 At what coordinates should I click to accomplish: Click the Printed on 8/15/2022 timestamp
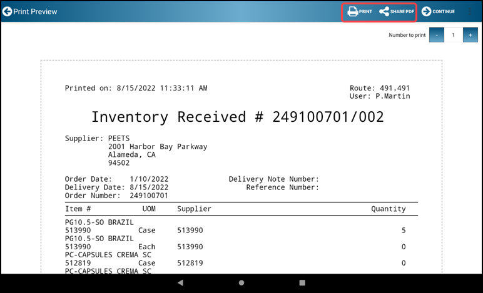tap(136, 88)
